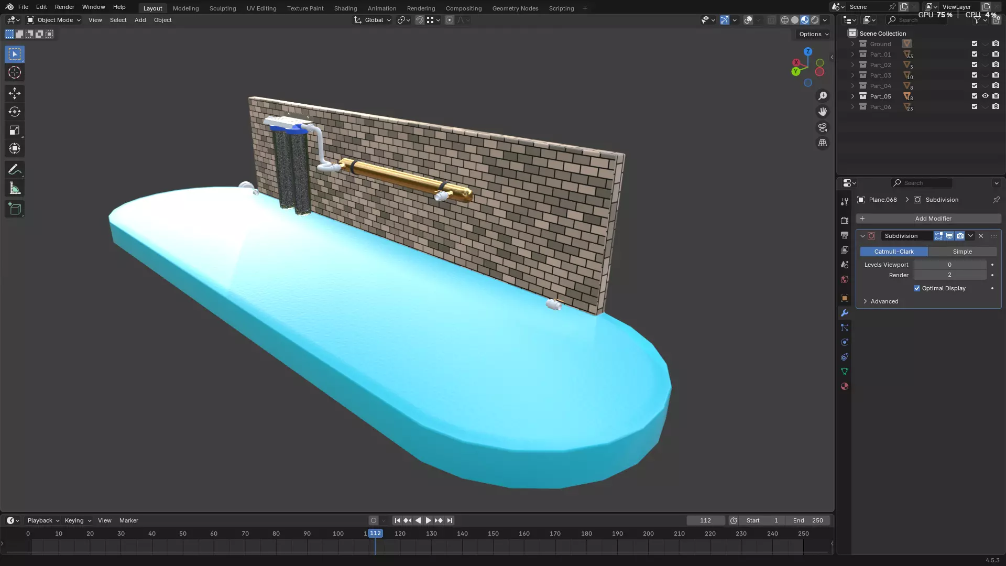Click the Render levels value field

(x=949, y=275)
